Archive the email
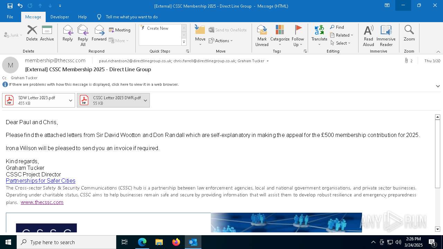This screenshot has width=443, height=249. coord(47,33)
